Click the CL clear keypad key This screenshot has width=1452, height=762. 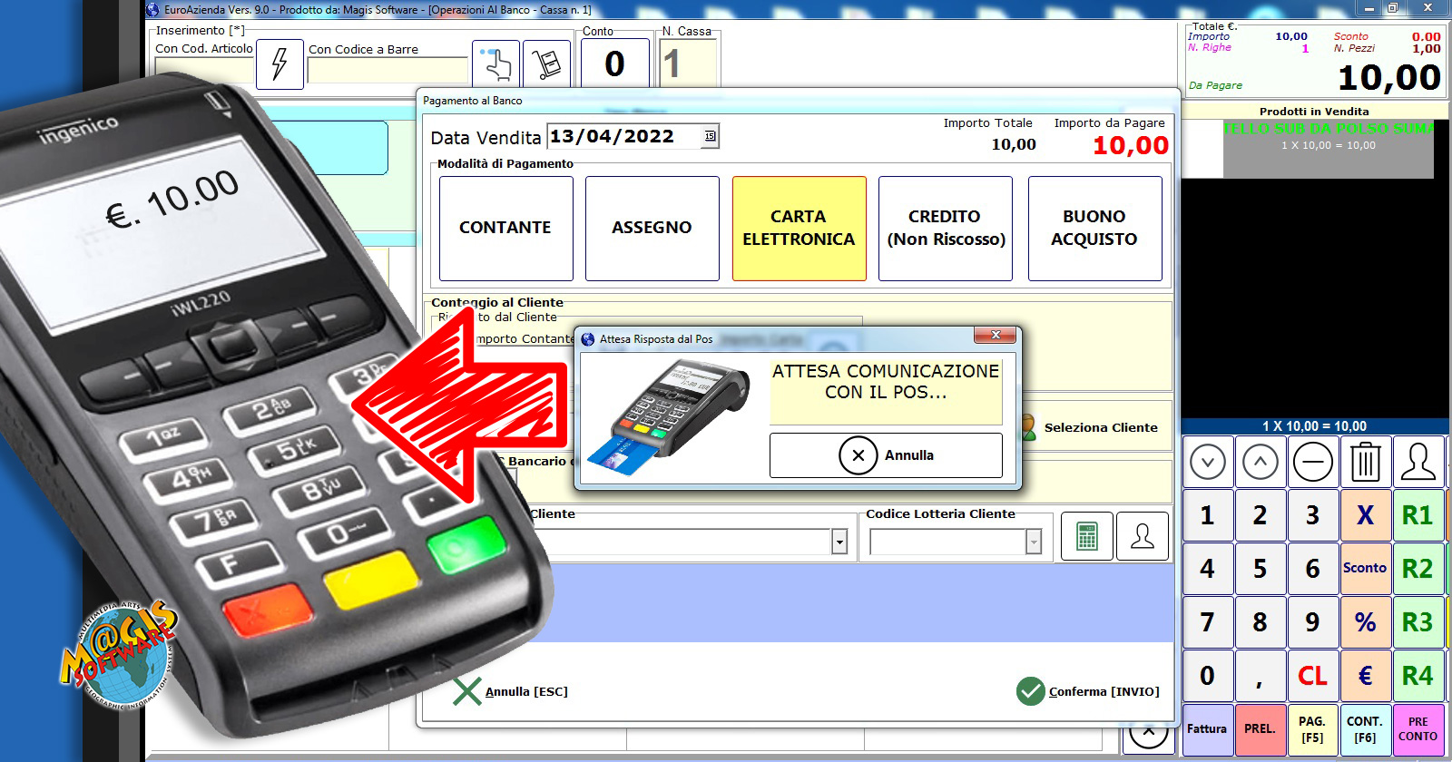[1312, 676]
